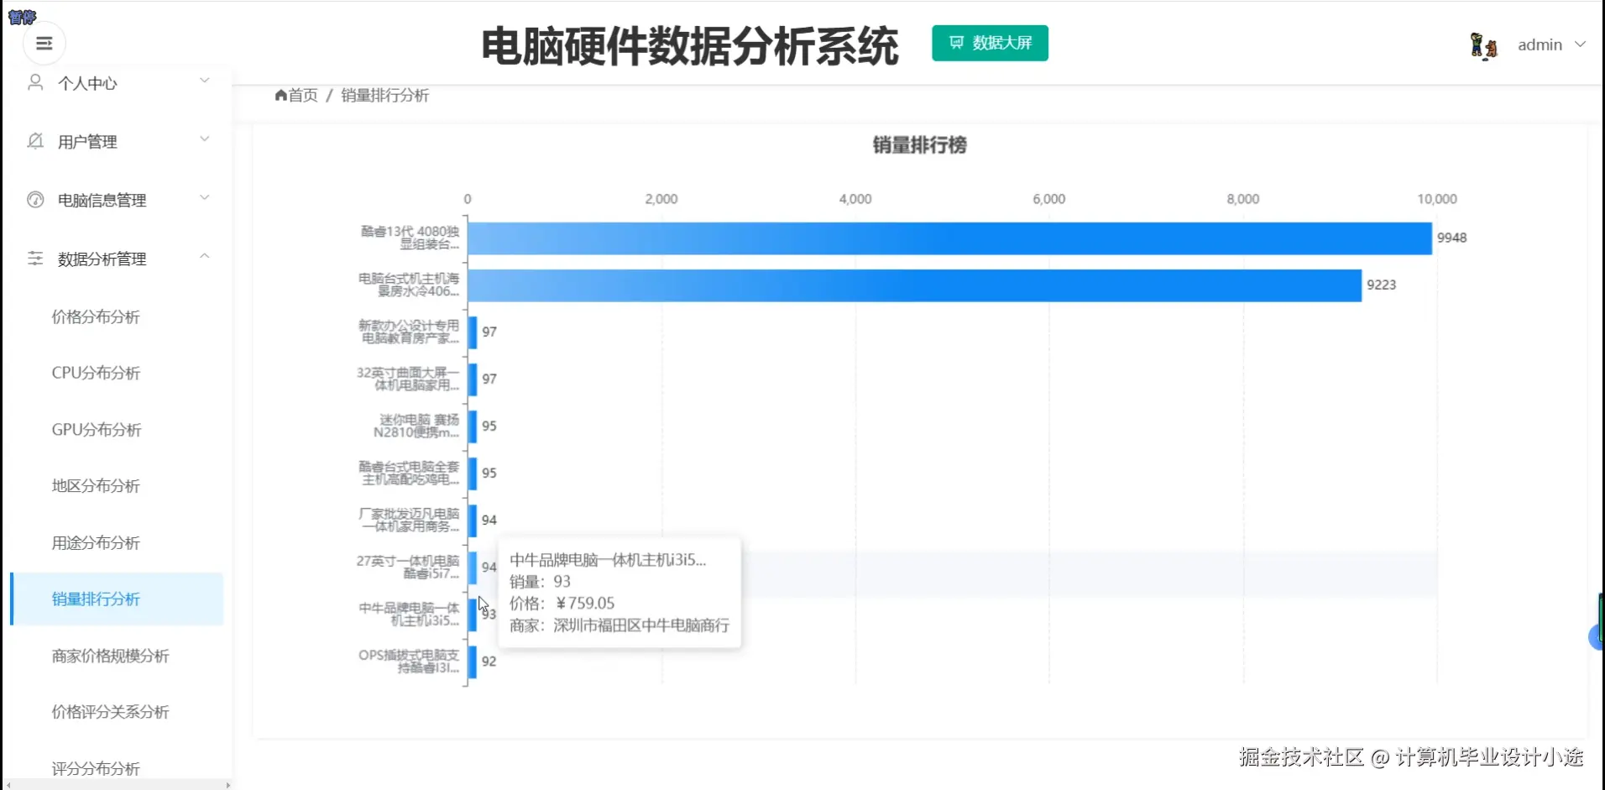1605x790 pixels.
Task: Click the home icon in the breadcrumb
Action: pyautogui.click(x=280, y=96)
